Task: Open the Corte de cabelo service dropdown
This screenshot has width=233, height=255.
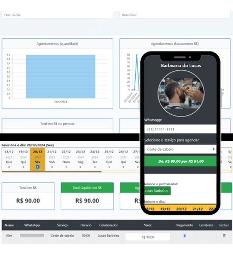Action: (x=180, y=149)
